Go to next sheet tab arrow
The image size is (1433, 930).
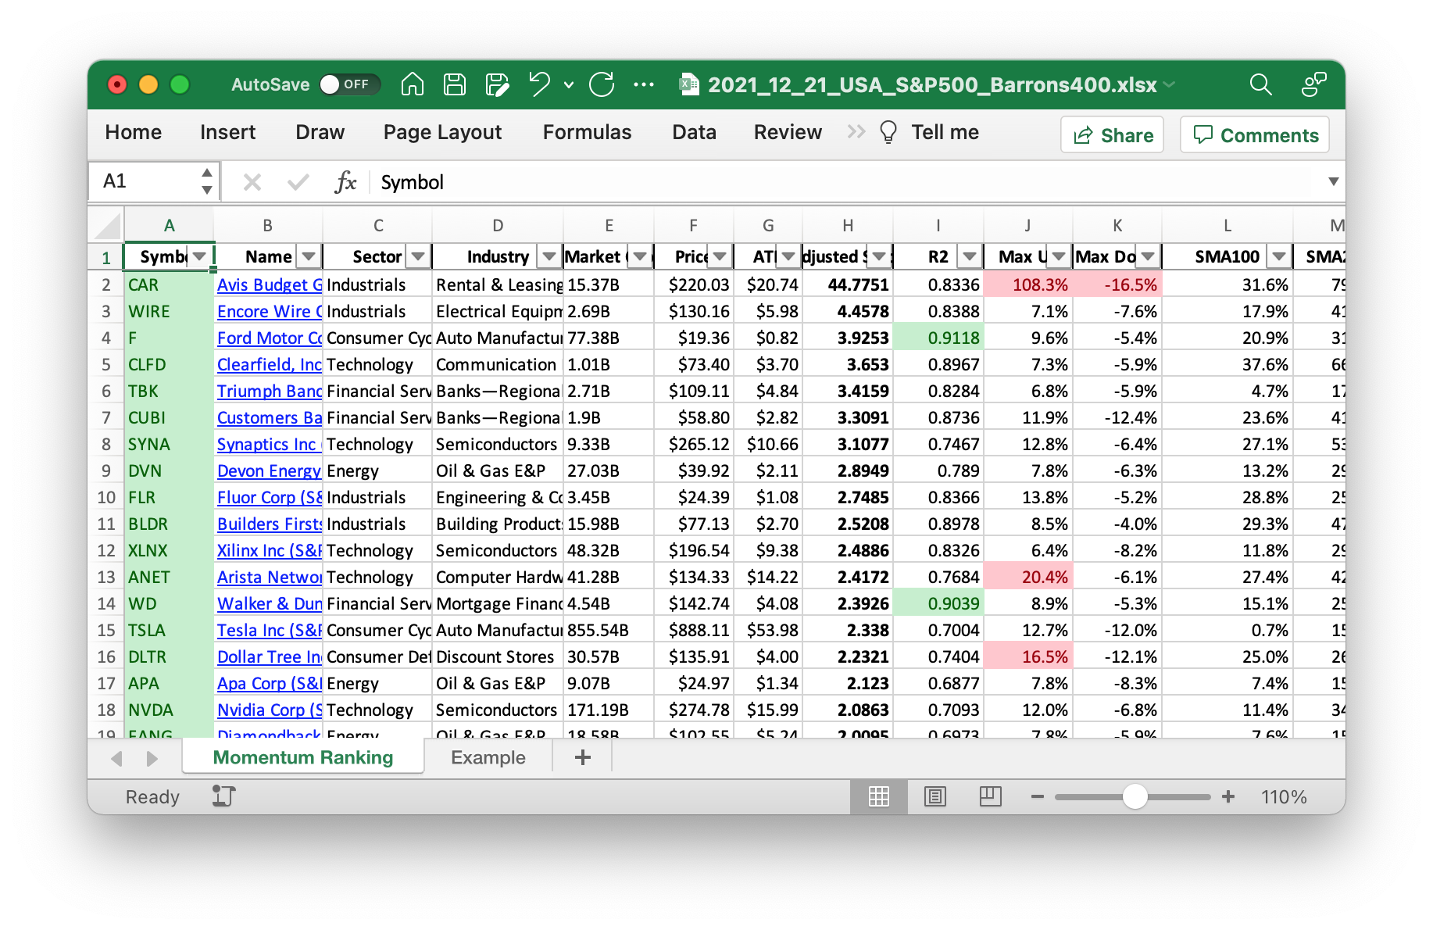tap(152, 758)
